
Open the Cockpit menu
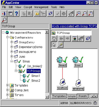click(x=28, y=7)
